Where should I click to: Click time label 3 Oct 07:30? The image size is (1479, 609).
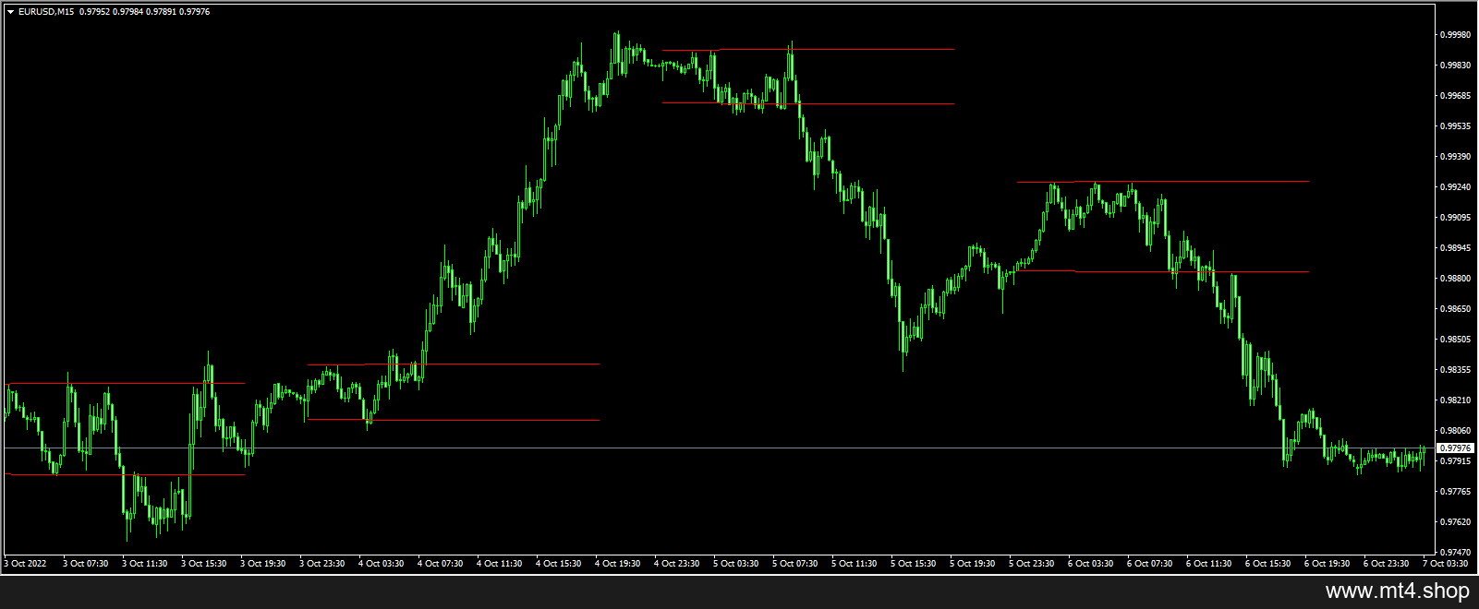click(86, 564)
